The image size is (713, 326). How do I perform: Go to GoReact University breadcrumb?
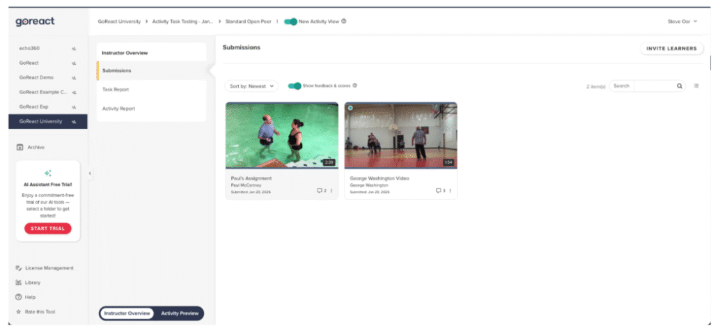[119, 22]
